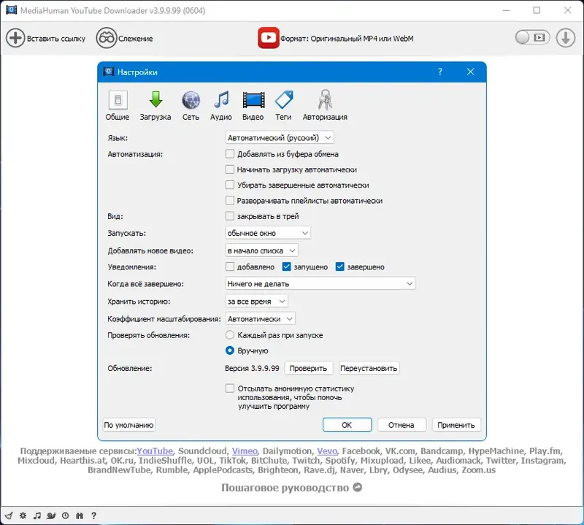This screenshot has height=525, width=584.
Task: Click the 'По умолчанию' defaults button
Action: click(x=129, y=425)
